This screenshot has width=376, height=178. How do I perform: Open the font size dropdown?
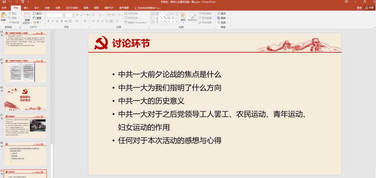73,15
